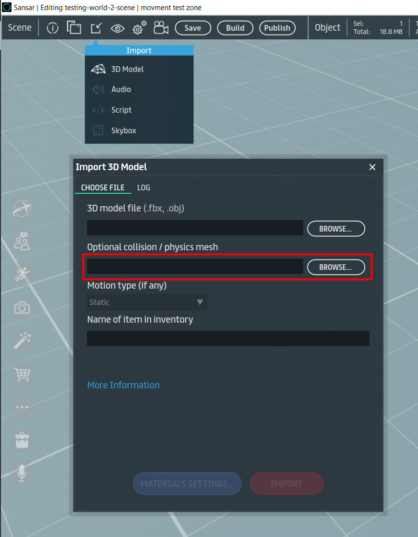Click Browse for collision physics mesh
This screenshot has height=537, width=418.
pyautogui.click(x=335, y=268)
